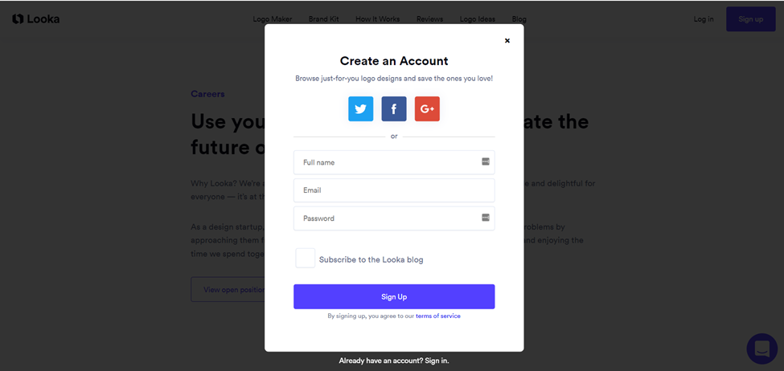Screen dimensions: 784x371
Task: Open Brand Kit in navigation
Action: click(x=323, y=19)
